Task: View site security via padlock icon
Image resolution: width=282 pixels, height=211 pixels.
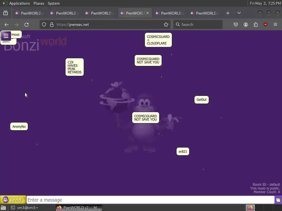Action: click(52, 24)
